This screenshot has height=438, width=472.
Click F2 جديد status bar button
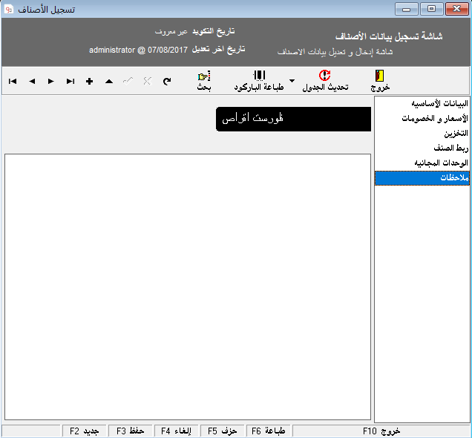point(85,431)
